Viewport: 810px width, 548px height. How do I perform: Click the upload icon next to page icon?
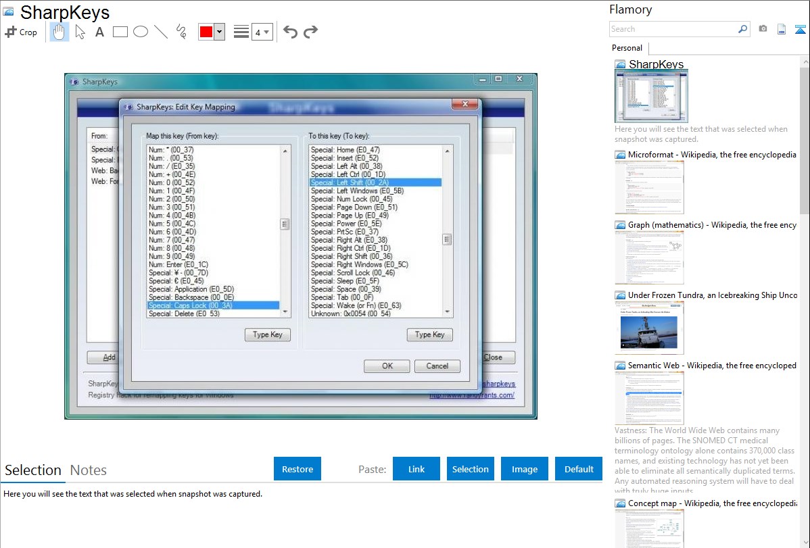pyautogui.click(x=800, y=29)
